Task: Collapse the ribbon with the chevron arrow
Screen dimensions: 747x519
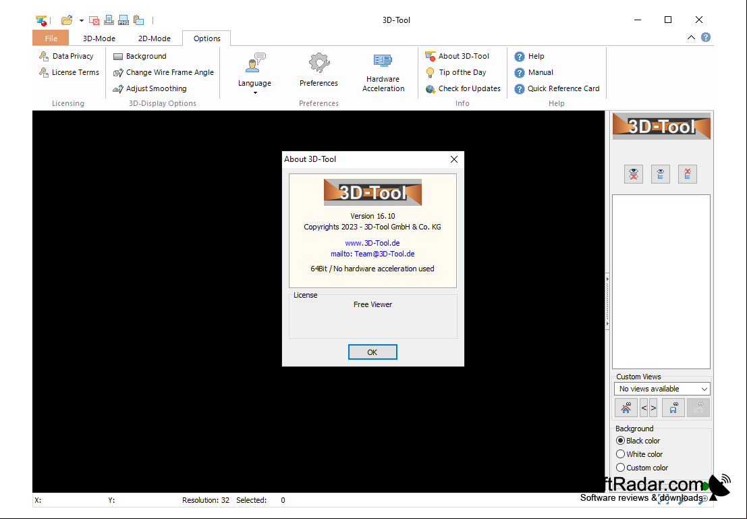Action: click(691, 37)
